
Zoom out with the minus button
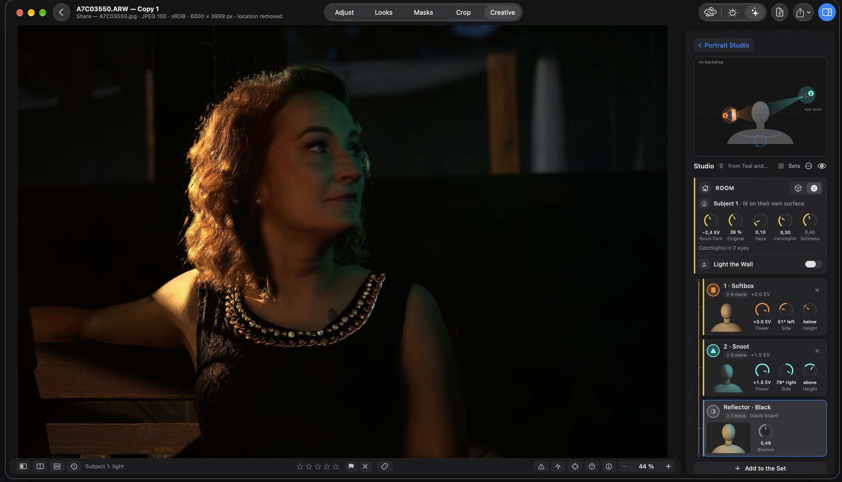click(625, 467)
